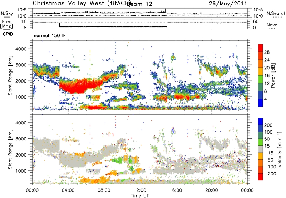Click the Slant Range label of power panel
The width and height of the screenshot is (286, 198).
coord(10,75)
